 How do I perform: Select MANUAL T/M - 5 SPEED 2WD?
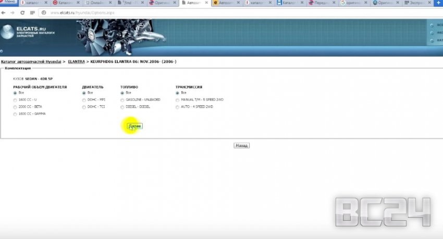tap(178, 99)
